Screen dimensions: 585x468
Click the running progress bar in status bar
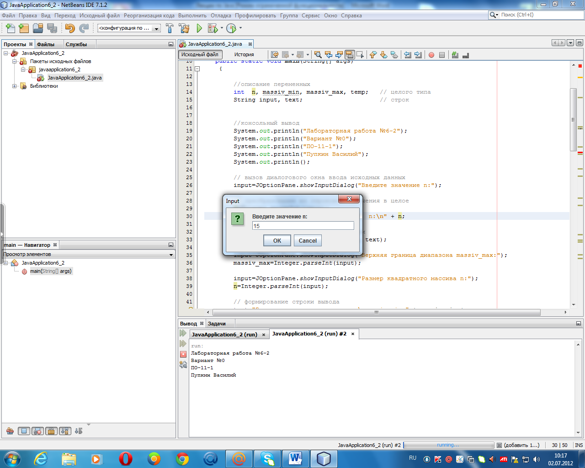point(448,445)
